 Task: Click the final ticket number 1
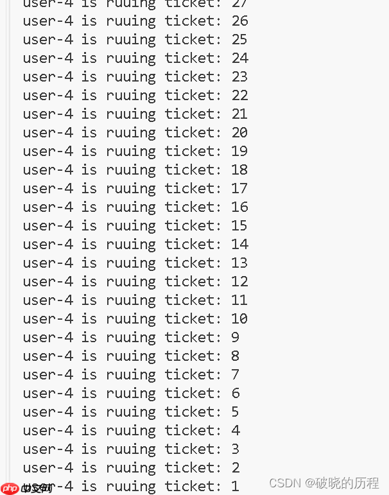(235, 486)
